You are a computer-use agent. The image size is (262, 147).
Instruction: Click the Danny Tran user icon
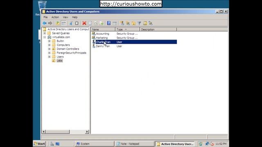pos(94,46)
